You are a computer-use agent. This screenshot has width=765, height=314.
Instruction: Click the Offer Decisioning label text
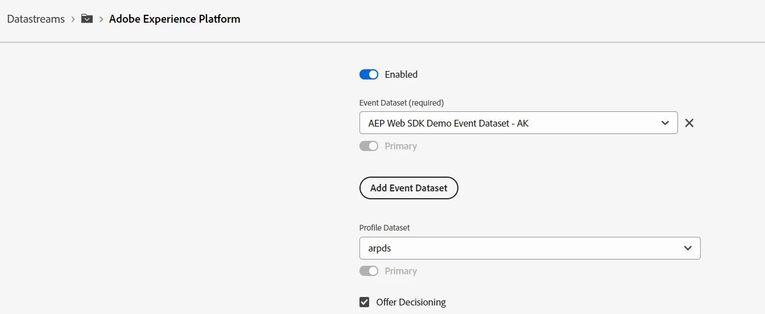pos(411,302)
